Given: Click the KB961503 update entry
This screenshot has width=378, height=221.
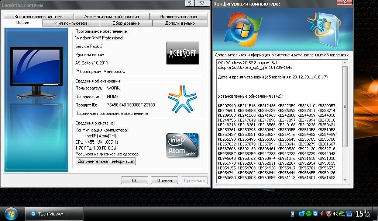Looking at the screenshot, I should [326, 178].
